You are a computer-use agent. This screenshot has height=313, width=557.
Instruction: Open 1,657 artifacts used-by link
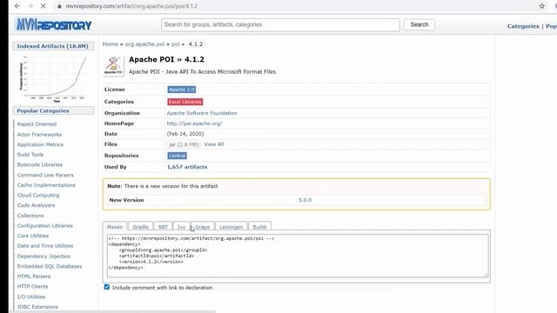point(187,167)
